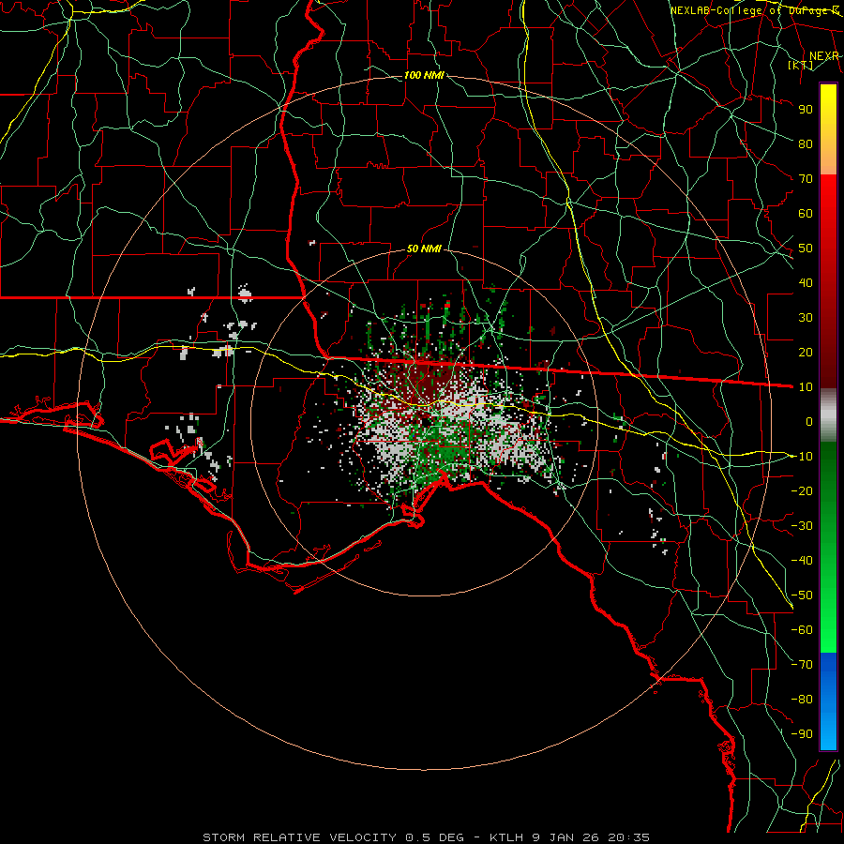Click the positive 70 value on velocity scale
Viewport: 844px width, 844px height.
(x=806, y=179)
